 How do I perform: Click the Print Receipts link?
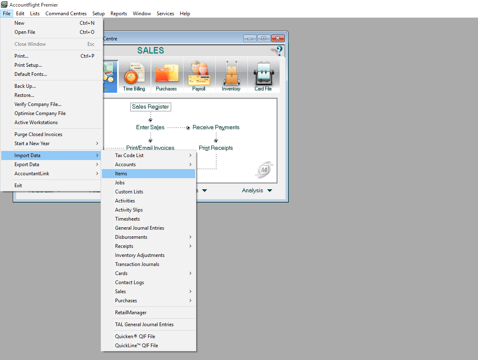(x=216, y=148)
